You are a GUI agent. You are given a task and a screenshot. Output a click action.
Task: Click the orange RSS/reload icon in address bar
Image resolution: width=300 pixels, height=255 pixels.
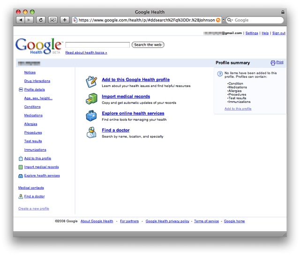coord(218,20)
